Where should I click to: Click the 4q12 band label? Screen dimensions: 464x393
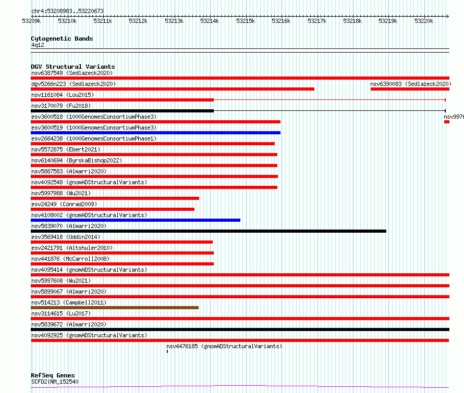[38, 45]
